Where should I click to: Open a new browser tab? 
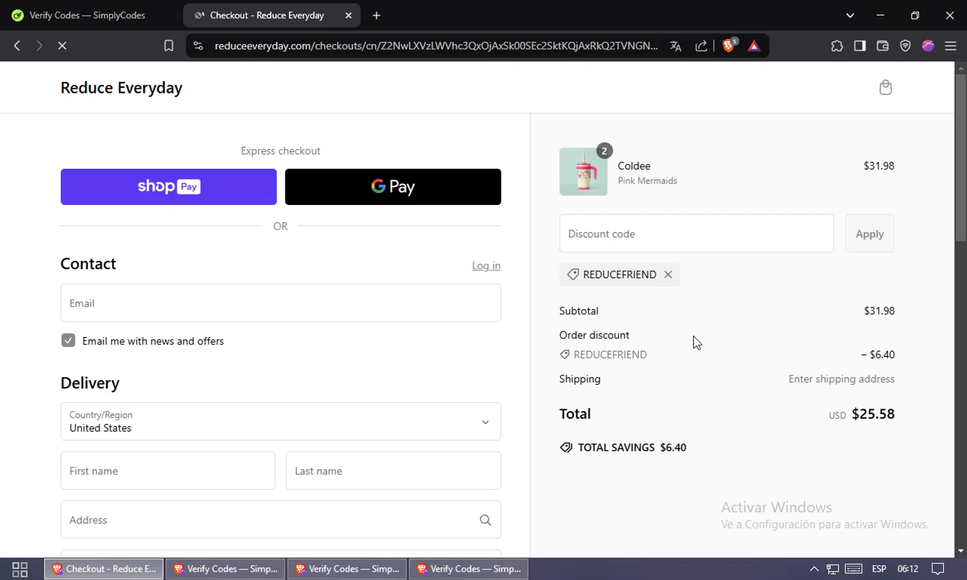click(376, 15)
